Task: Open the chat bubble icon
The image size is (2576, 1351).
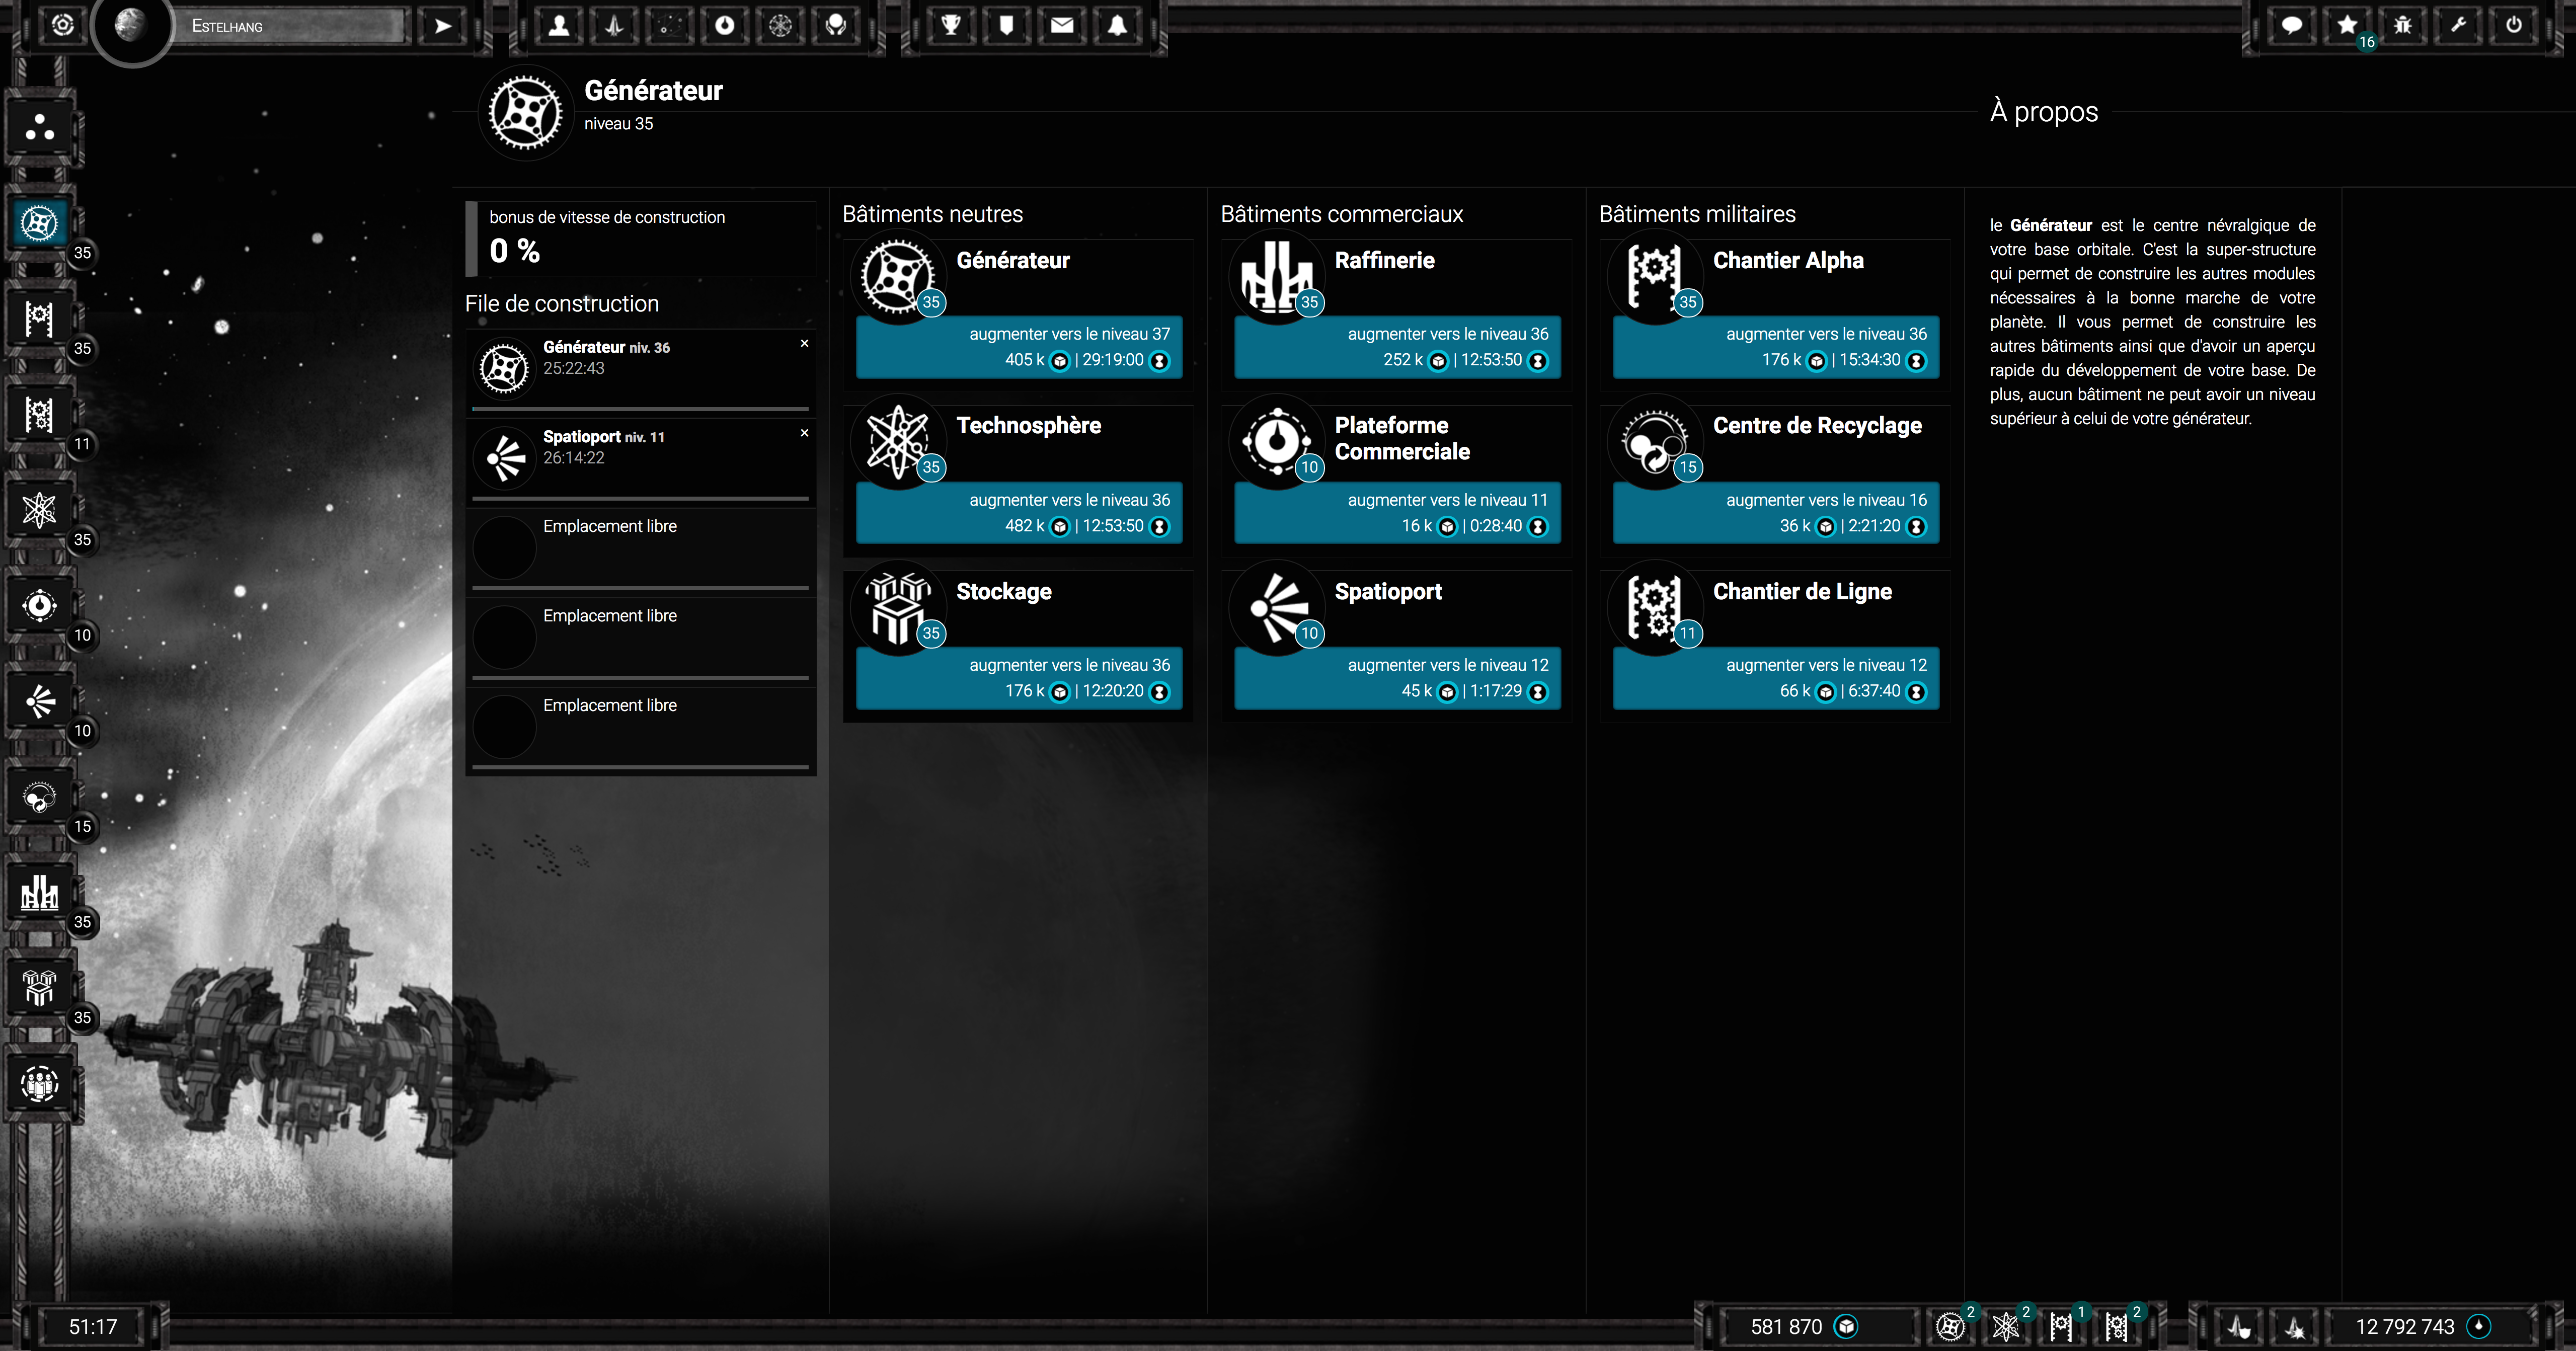Action: 2291,26
